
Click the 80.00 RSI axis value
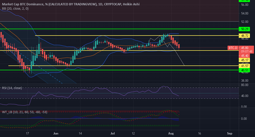click(245, 85)
